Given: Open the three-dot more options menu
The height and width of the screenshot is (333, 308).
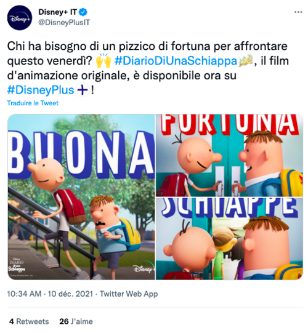Looking at the screenshot, I should tap(298, 12).
